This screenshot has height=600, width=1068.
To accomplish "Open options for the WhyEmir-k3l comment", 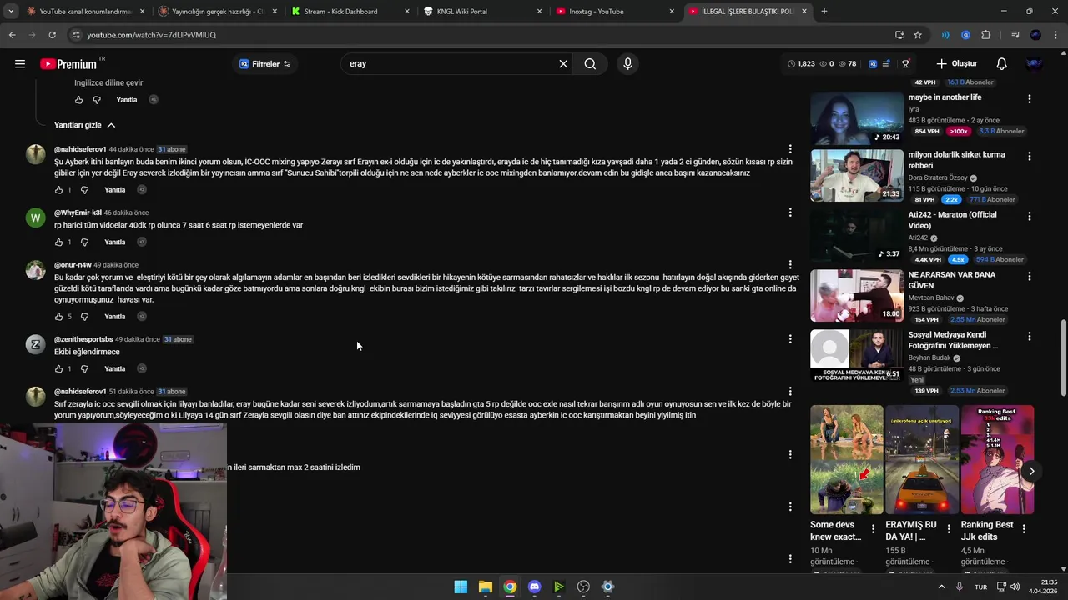I will coord(790,212).
